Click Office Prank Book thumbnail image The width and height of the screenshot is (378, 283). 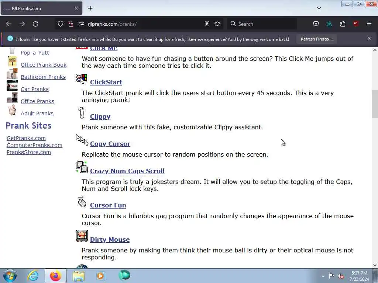pyautogui.click(x=12, y=62)
